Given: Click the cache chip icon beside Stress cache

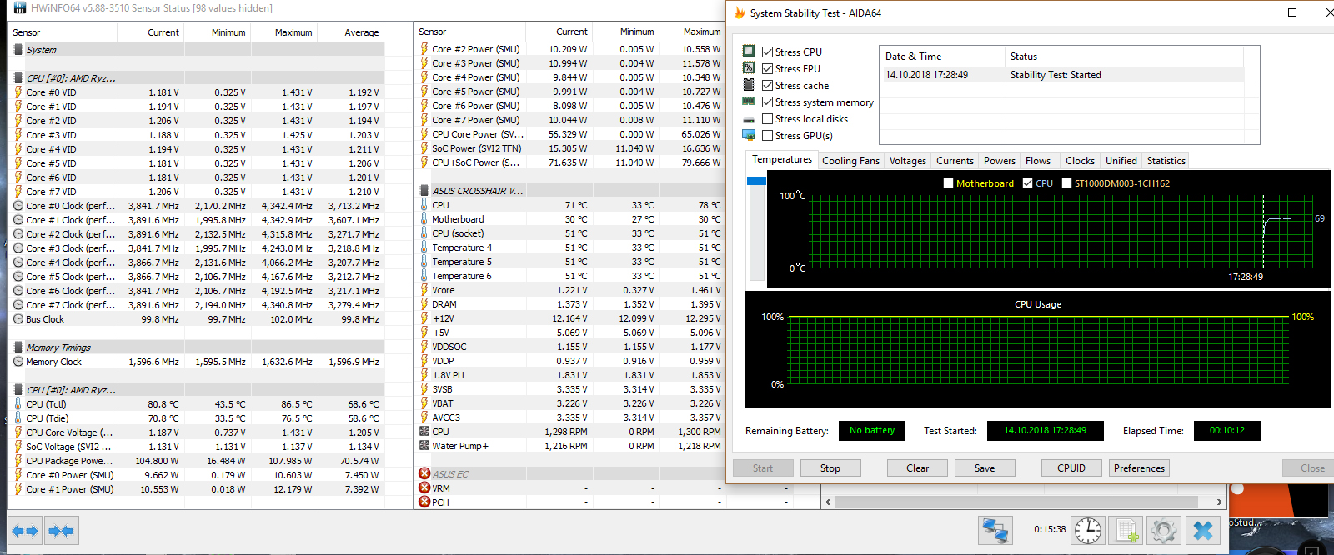Looking at the screenshot, I should 749,84.
